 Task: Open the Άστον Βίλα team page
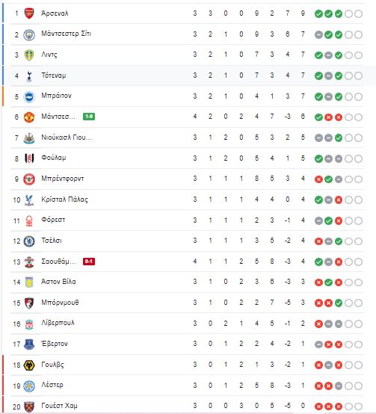coord(58,282)
